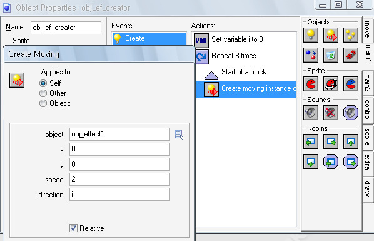Screen dimensions: 374x241
Task: Select Create moving instance action in list
Action: pyautogui.click(x=246, y=89)
